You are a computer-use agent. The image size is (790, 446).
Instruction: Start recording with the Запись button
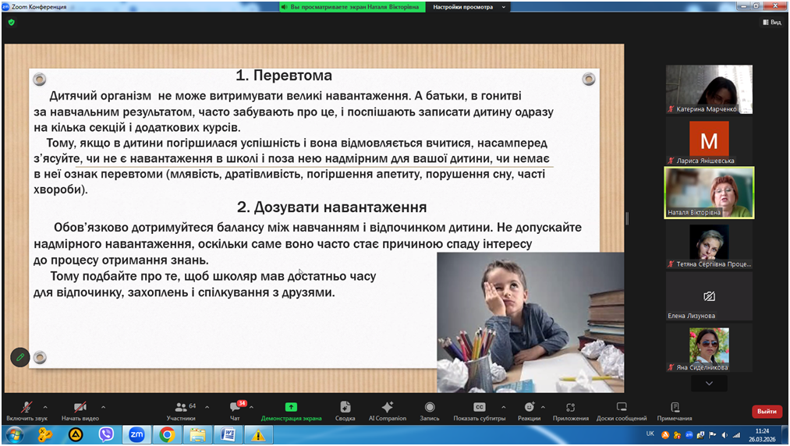point(430,410)
